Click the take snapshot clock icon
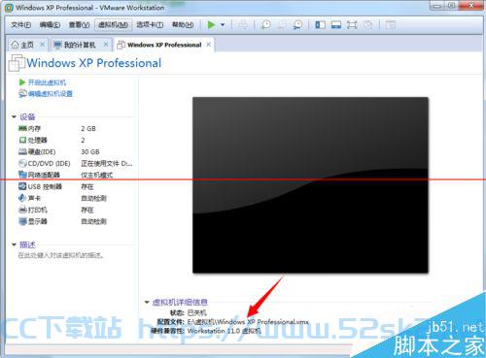 pyautogui.click(x=266, y=25)
